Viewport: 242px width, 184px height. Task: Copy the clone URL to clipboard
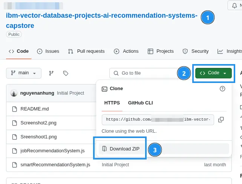[x=221, y=120]
